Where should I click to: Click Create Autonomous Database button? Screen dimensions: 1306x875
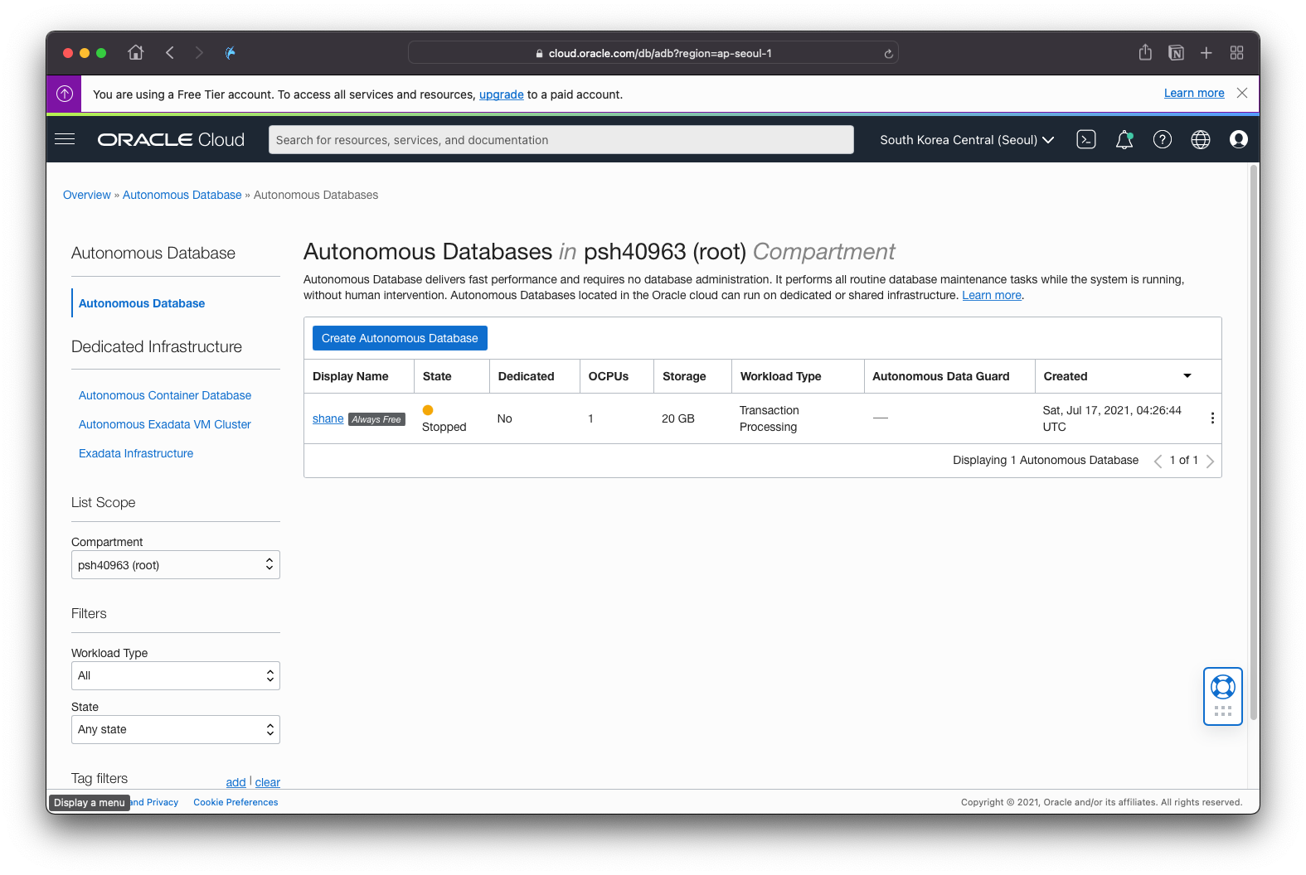click(x=400, y=338)
